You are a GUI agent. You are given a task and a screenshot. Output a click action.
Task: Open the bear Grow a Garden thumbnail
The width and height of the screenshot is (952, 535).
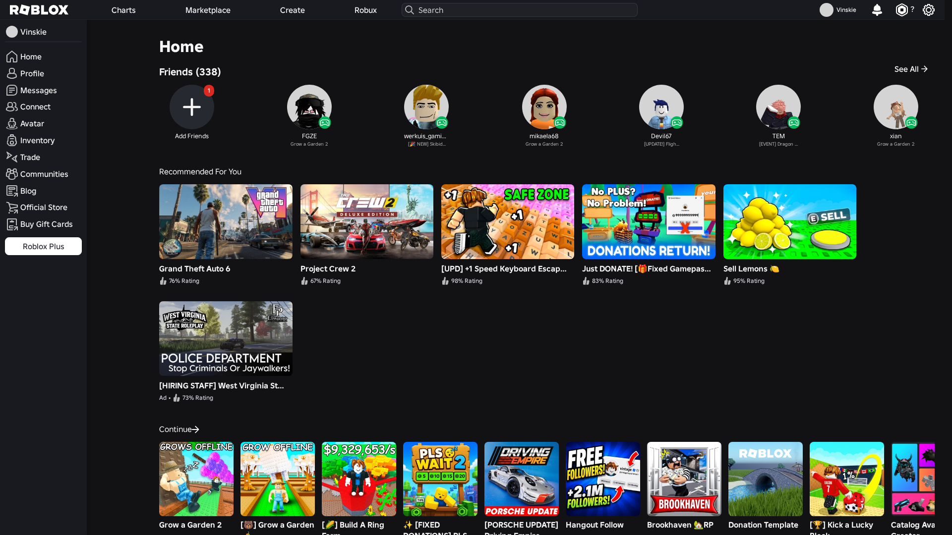pyautogui.click(x=278, y=479)
